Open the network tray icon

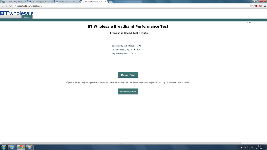(248, 147)
